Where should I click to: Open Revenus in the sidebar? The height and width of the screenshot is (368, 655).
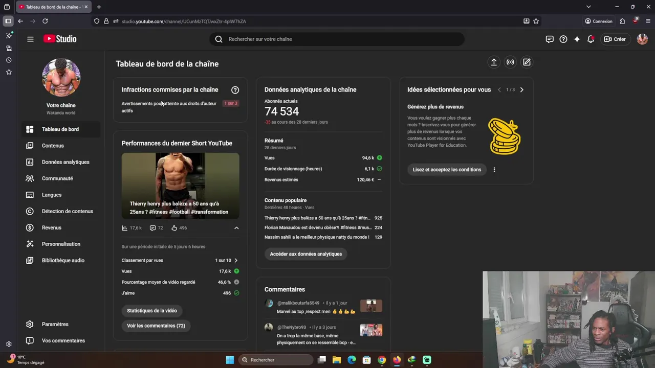(61, 227)
